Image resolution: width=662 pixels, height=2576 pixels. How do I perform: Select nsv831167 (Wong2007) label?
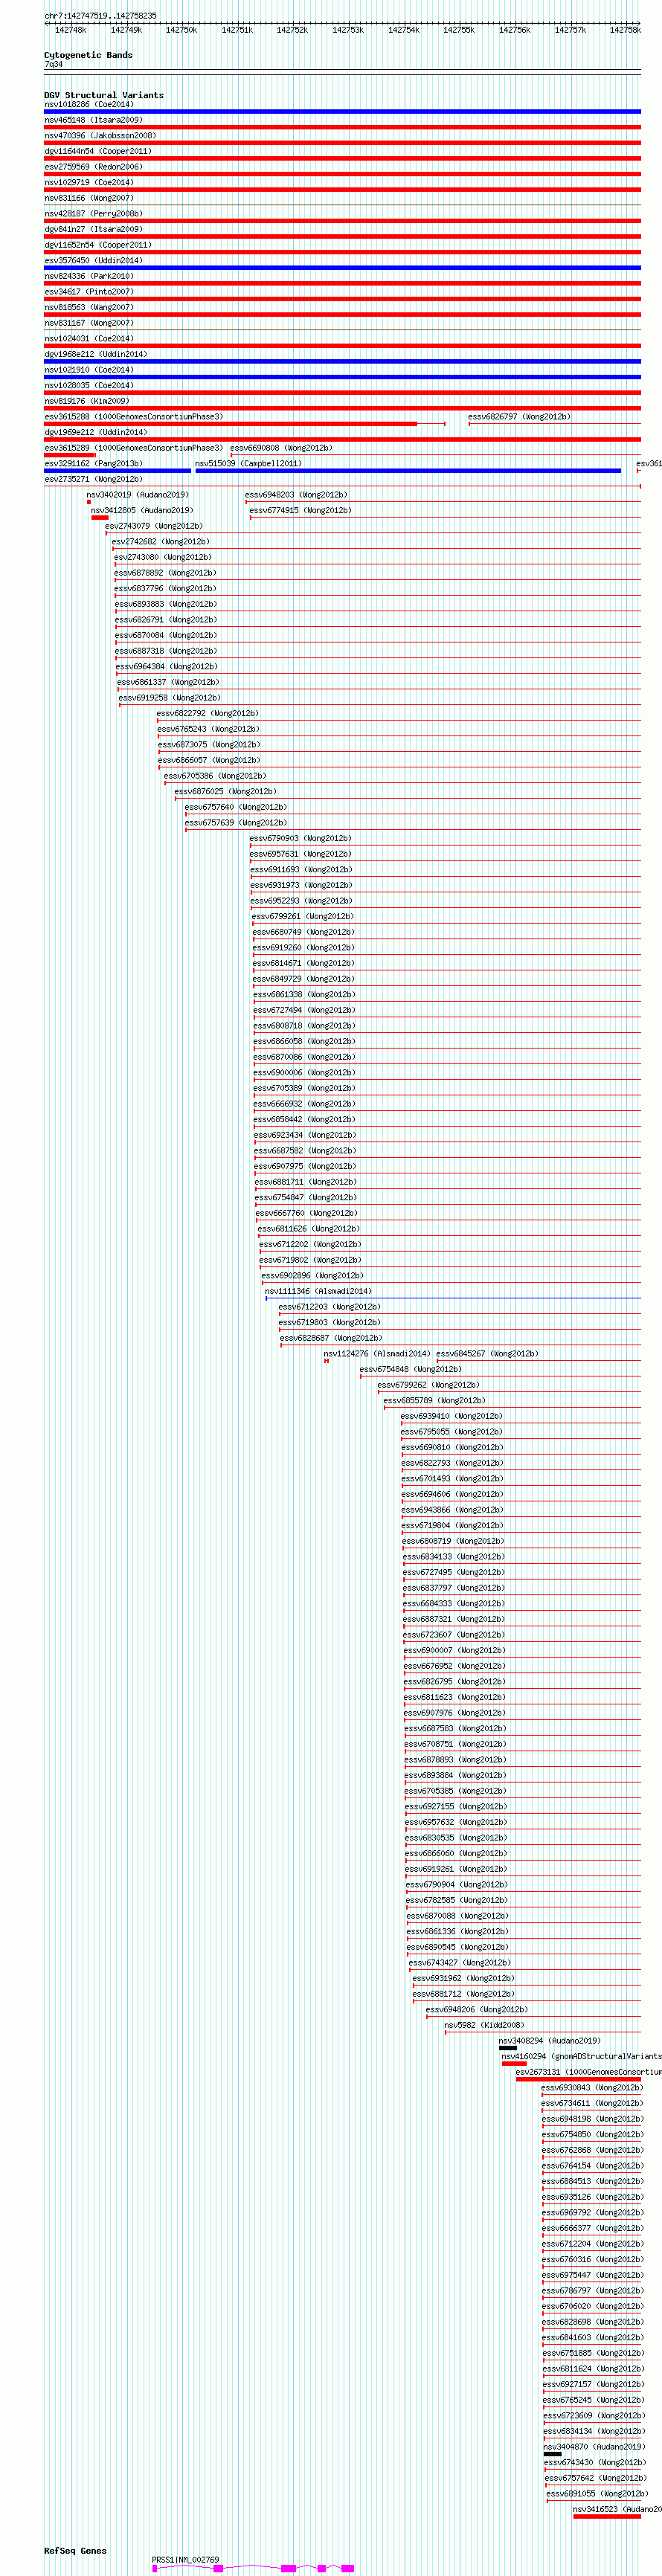click(x=89, y=323)
